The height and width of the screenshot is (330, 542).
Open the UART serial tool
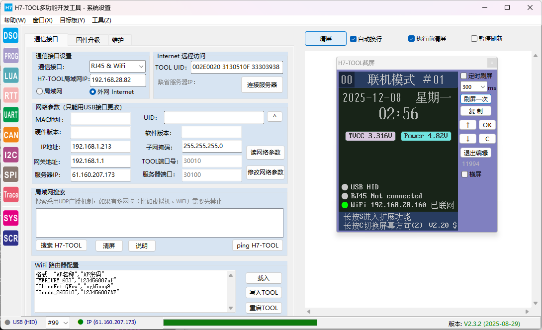pos(11,115)
